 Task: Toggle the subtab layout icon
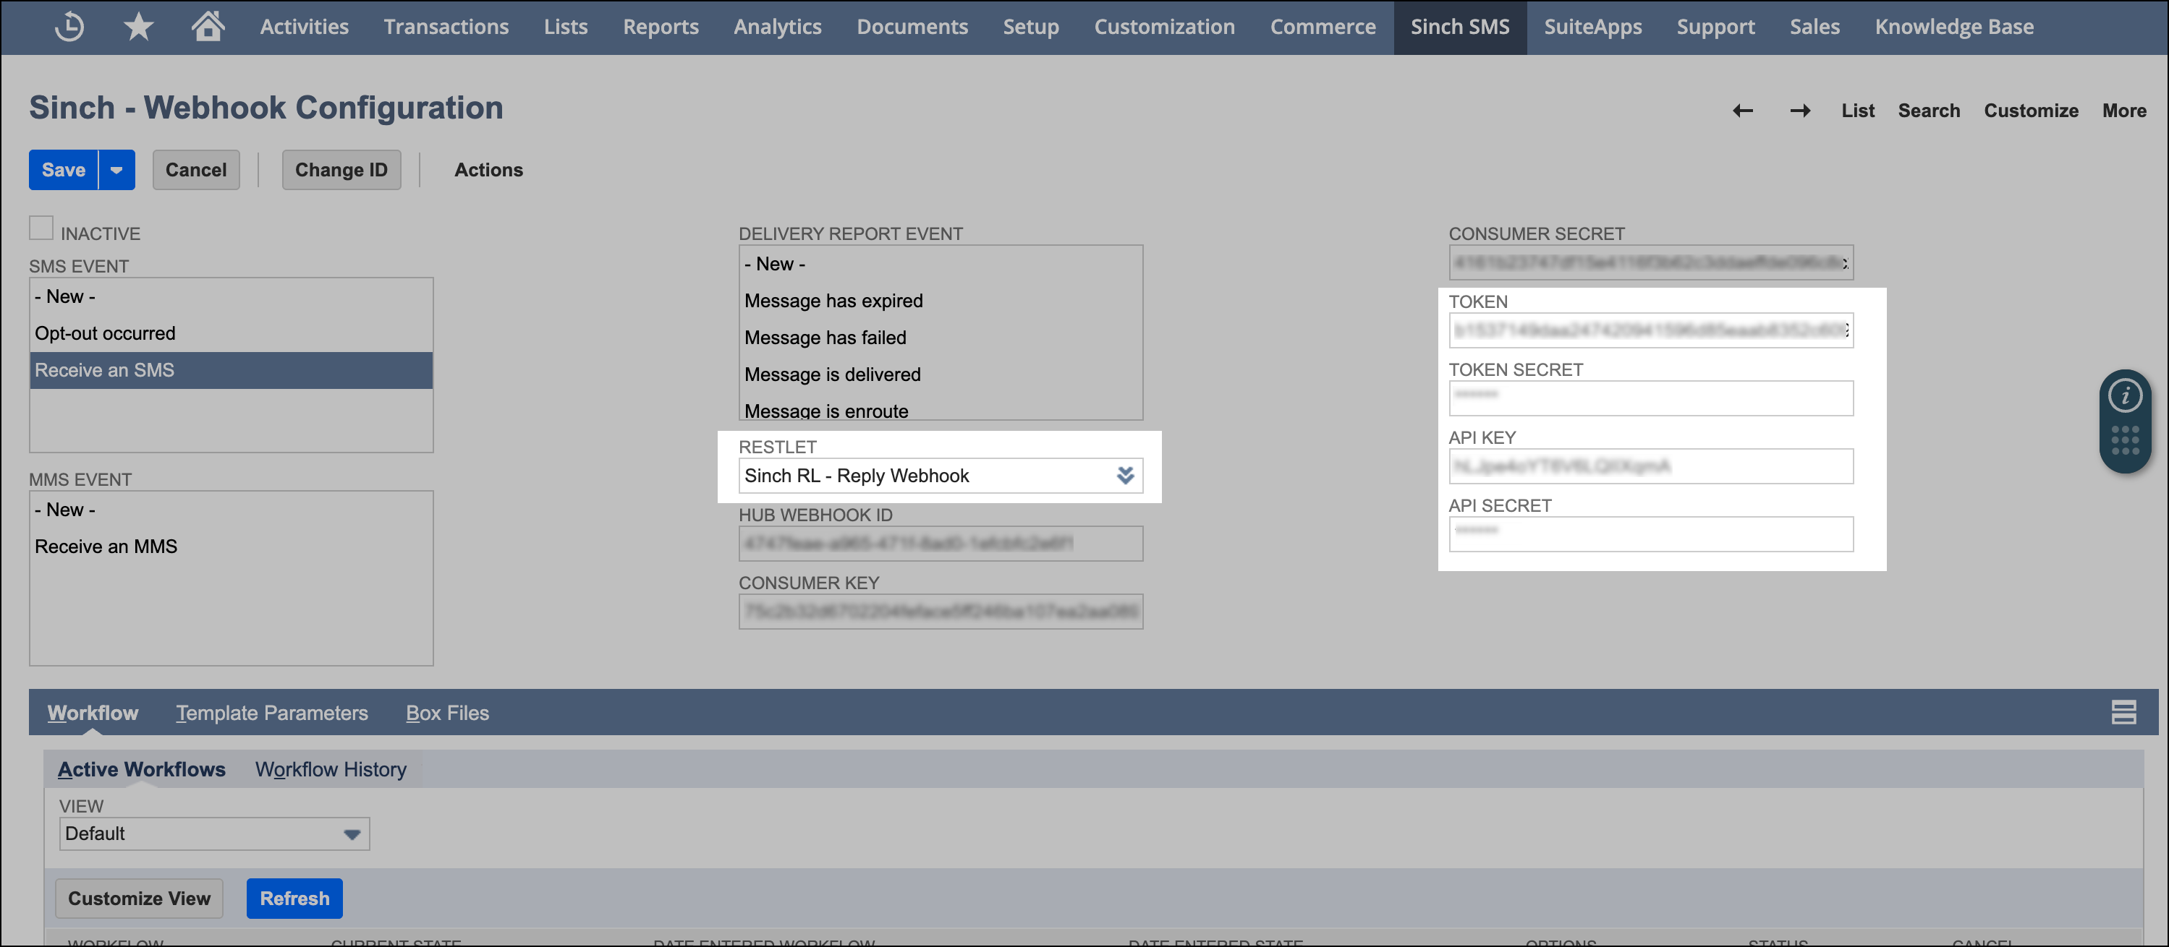coord(2123,712)
